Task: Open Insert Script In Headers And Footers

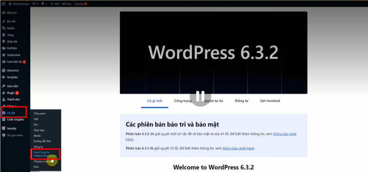Action: pyautogui.click(x=45, y=154)
